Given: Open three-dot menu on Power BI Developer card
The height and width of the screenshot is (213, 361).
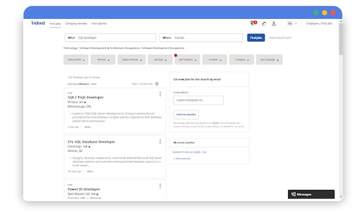Looking at the screenshot, I should coord(160,186).
